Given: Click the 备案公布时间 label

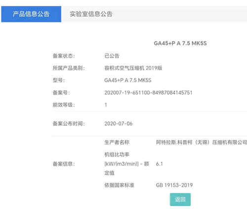Looking at the screenshot, I should click(69, 124).
